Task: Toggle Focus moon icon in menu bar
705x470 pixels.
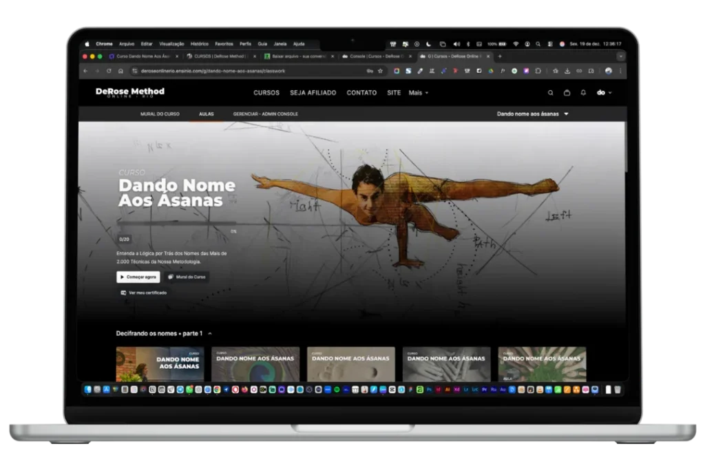Action: point(428,44)
